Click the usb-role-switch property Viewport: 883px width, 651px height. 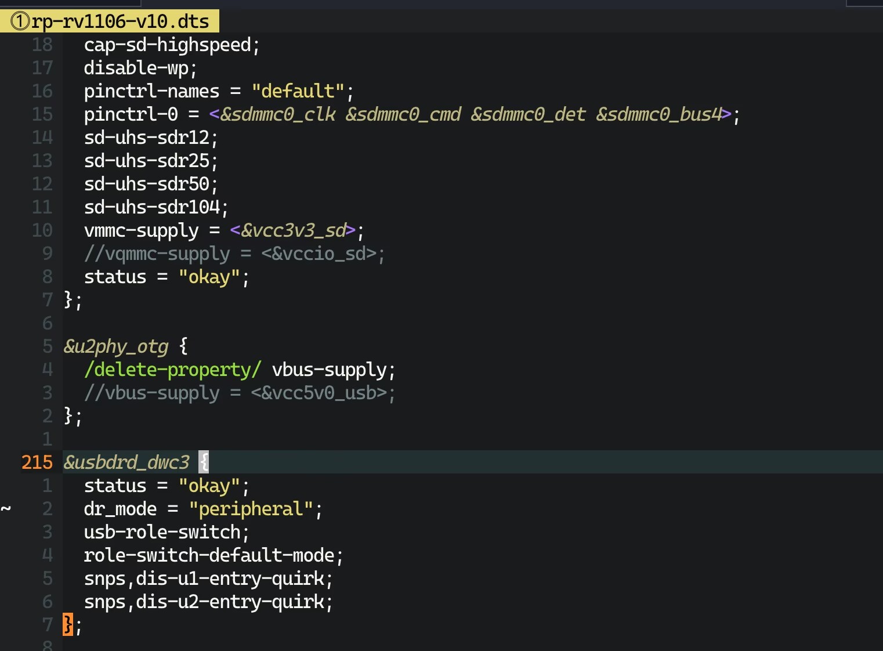pyautogui.click(x=162, y=532)
